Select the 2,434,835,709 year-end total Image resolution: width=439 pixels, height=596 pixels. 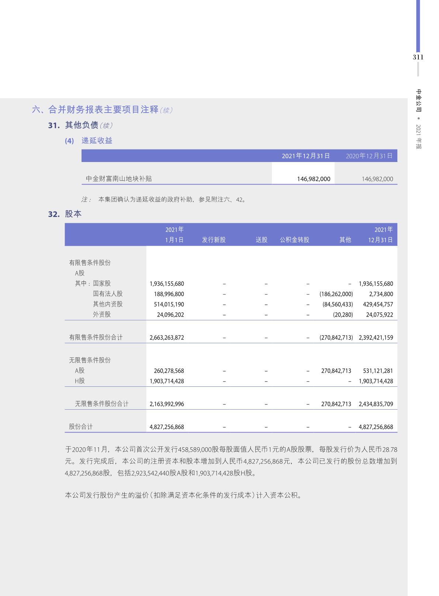[x=376, y=404]
